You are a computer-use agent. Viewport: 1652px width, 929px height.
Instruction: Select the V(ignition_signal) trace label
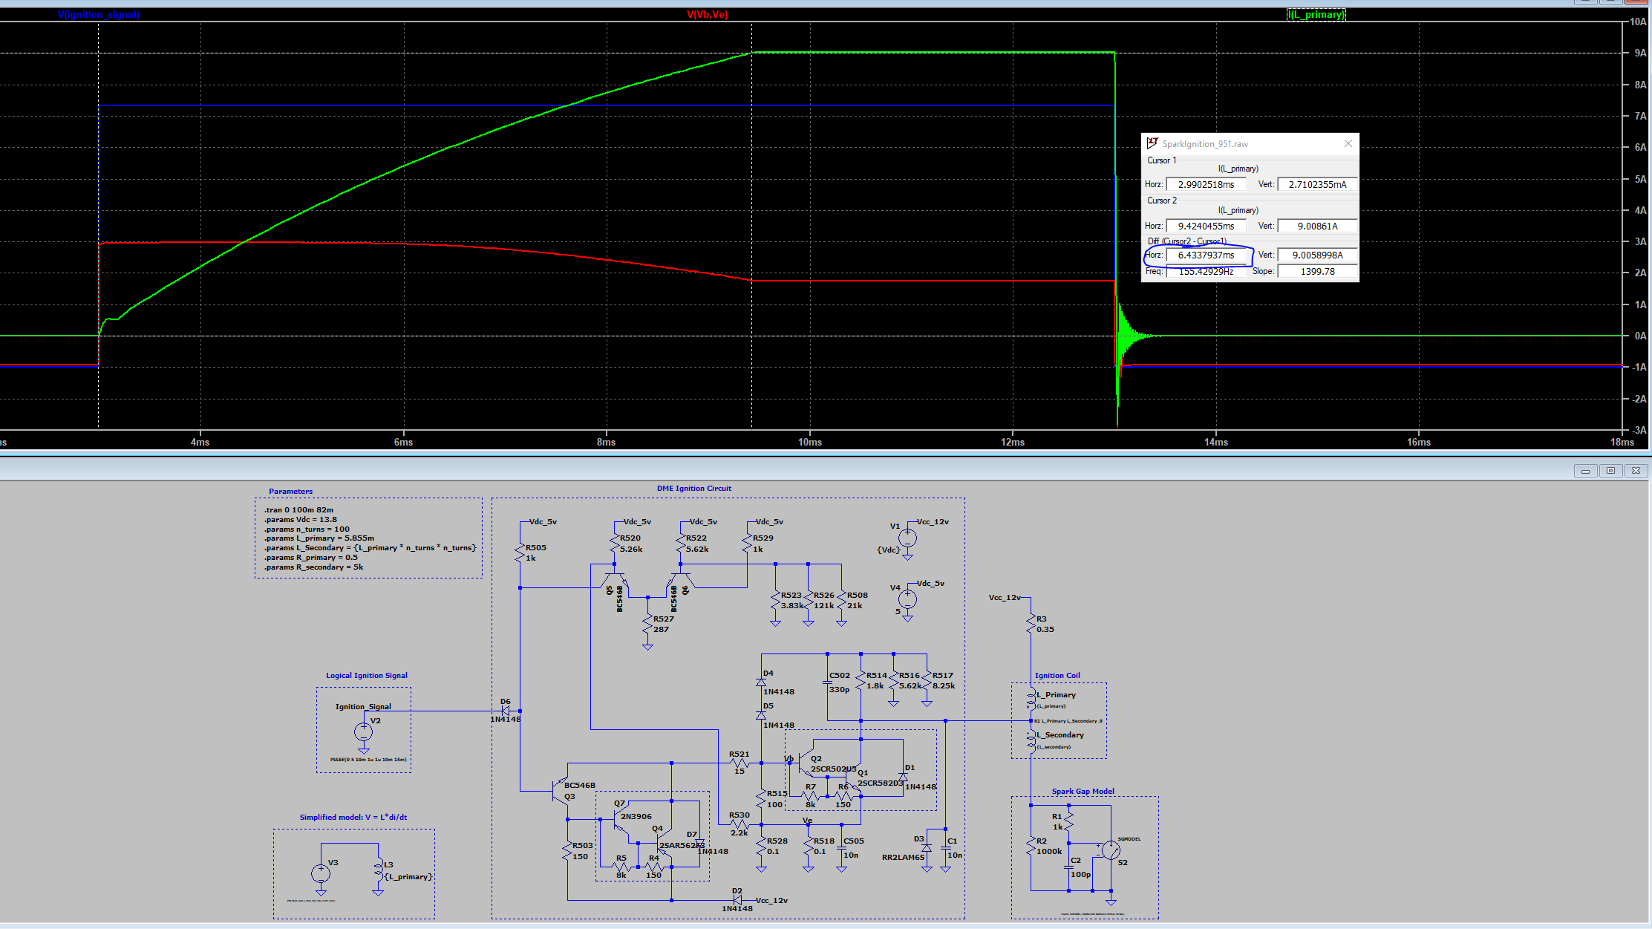click(98, 14)
